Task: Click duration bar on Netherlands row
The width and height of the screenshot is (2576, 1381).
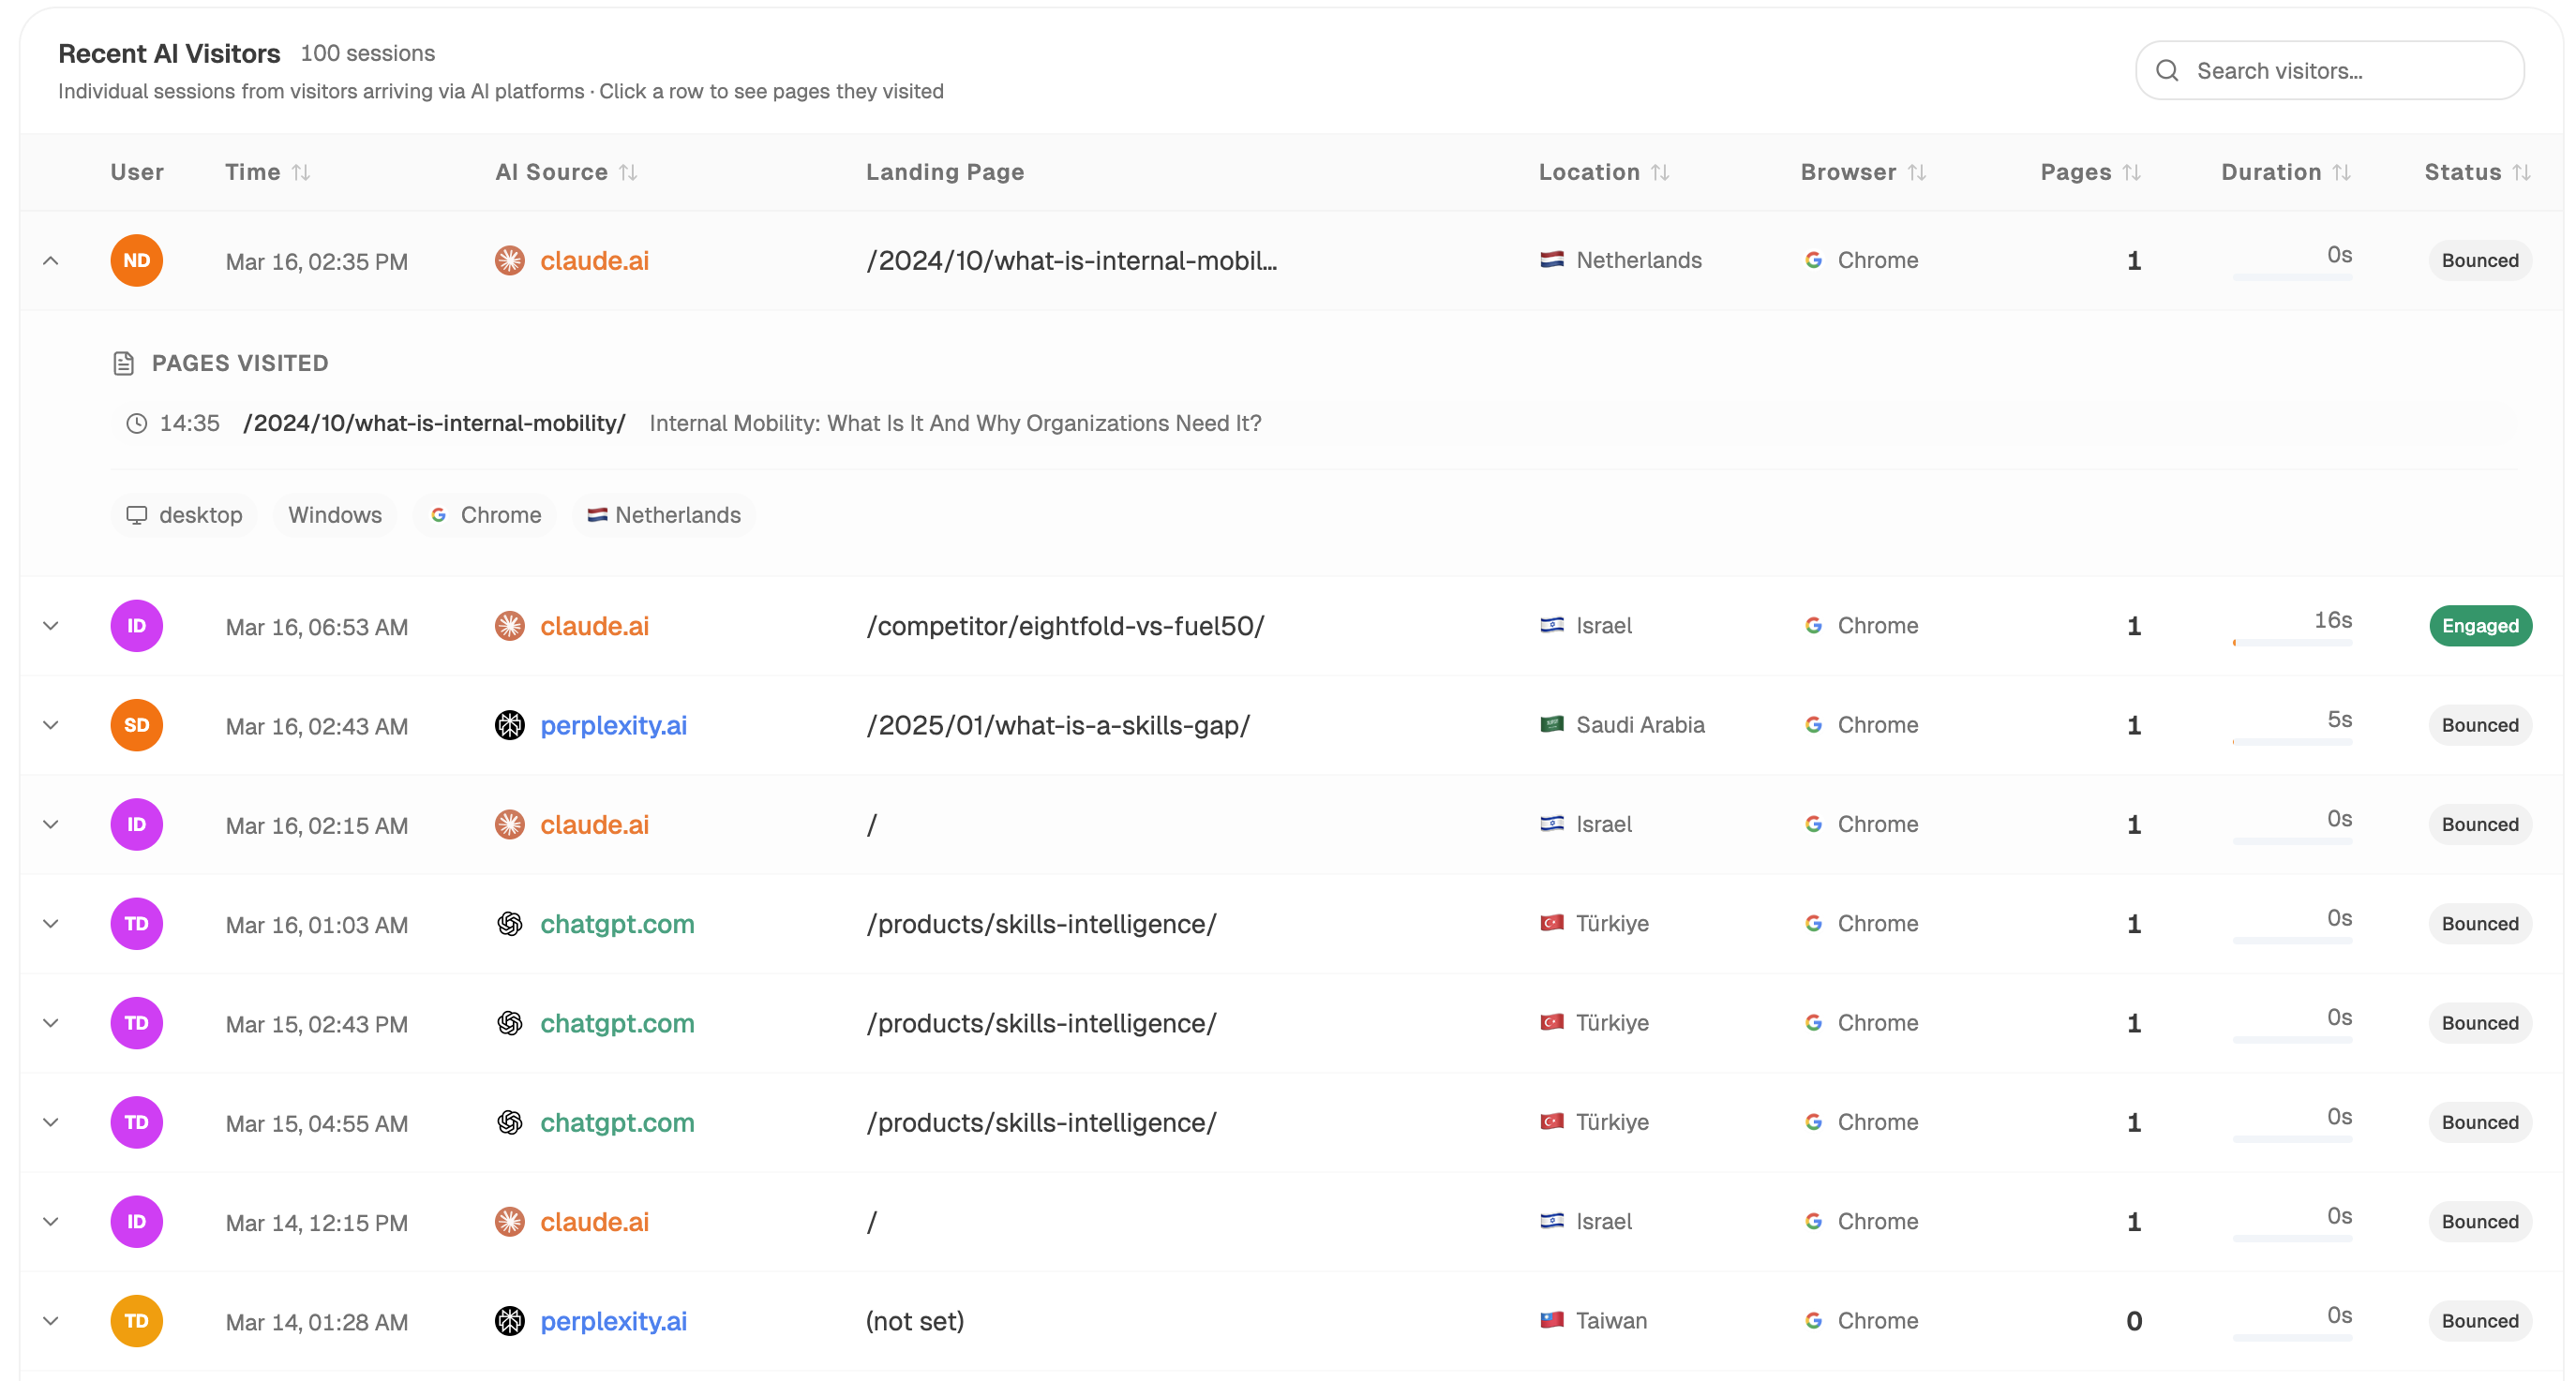Action: [x=2293, y=276]
